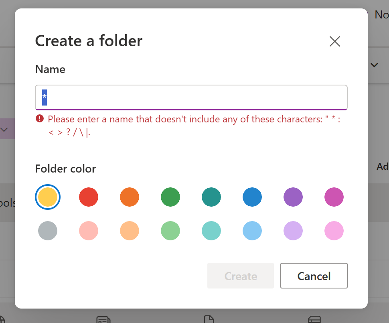Click the red error icon below Name

(x=39, y=118)
